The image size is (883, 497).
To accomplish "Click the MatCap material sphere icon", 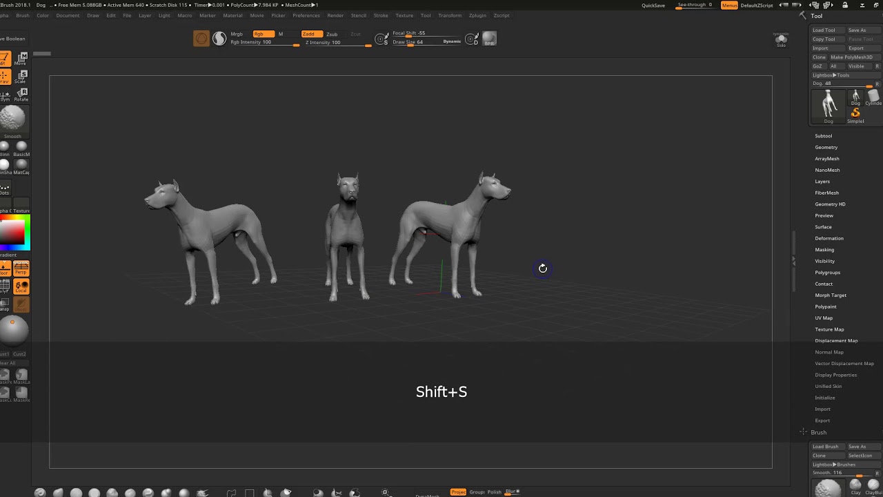I will point(21,165).
